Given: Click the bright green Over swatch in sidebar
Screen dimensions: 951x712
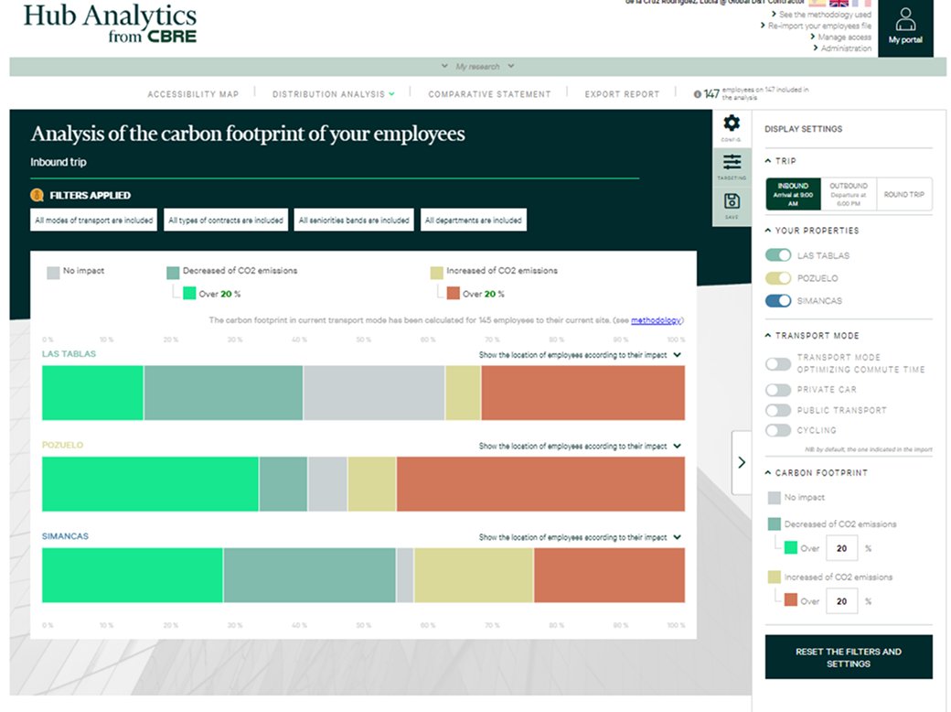Looking at the screenshot, I should [x=791, y=547].
